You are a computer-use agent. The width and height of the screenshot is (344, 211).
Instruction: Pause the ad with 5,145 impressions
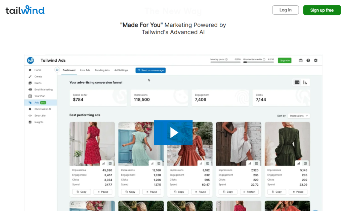[x=298, y=192]
